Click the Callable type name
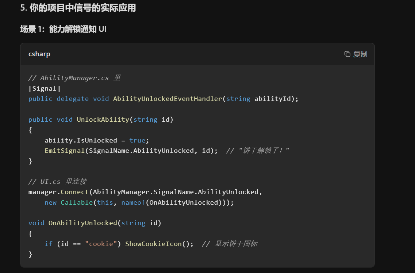415x273 pixels. tap(77, 202)
